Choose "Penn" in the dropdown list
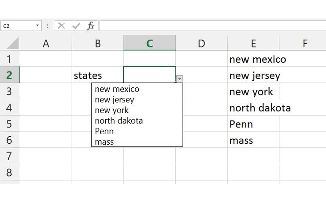 [x=104, y=131]
